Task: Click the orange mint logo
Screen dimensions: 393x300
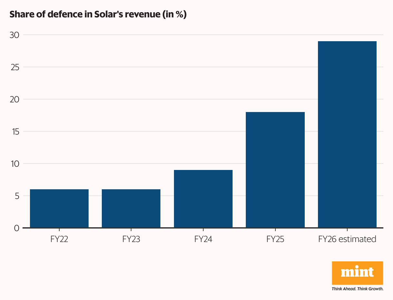Action: click(357, 273)
